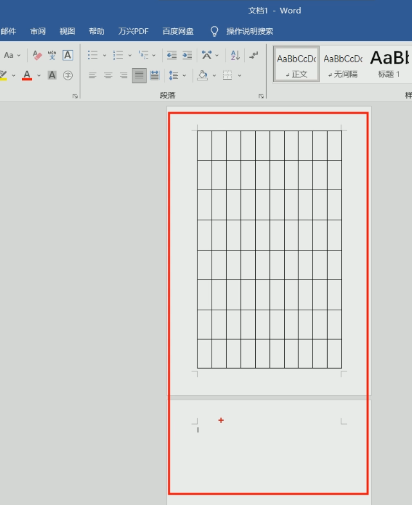Apply Character Border with boxed A icon

[67, 55]
